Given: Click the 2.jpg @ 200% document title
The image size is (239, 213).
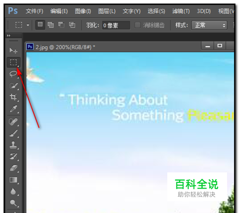Looking at the screenshot, I should pyautogui.click(x=65, y=47).
